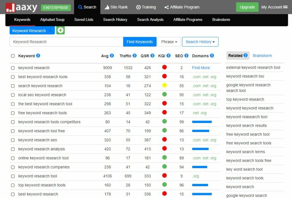The height and width of the screenshot is (198, 292).
Task: Click green KQI dot for keyword research companies
Action: point(164,167)
